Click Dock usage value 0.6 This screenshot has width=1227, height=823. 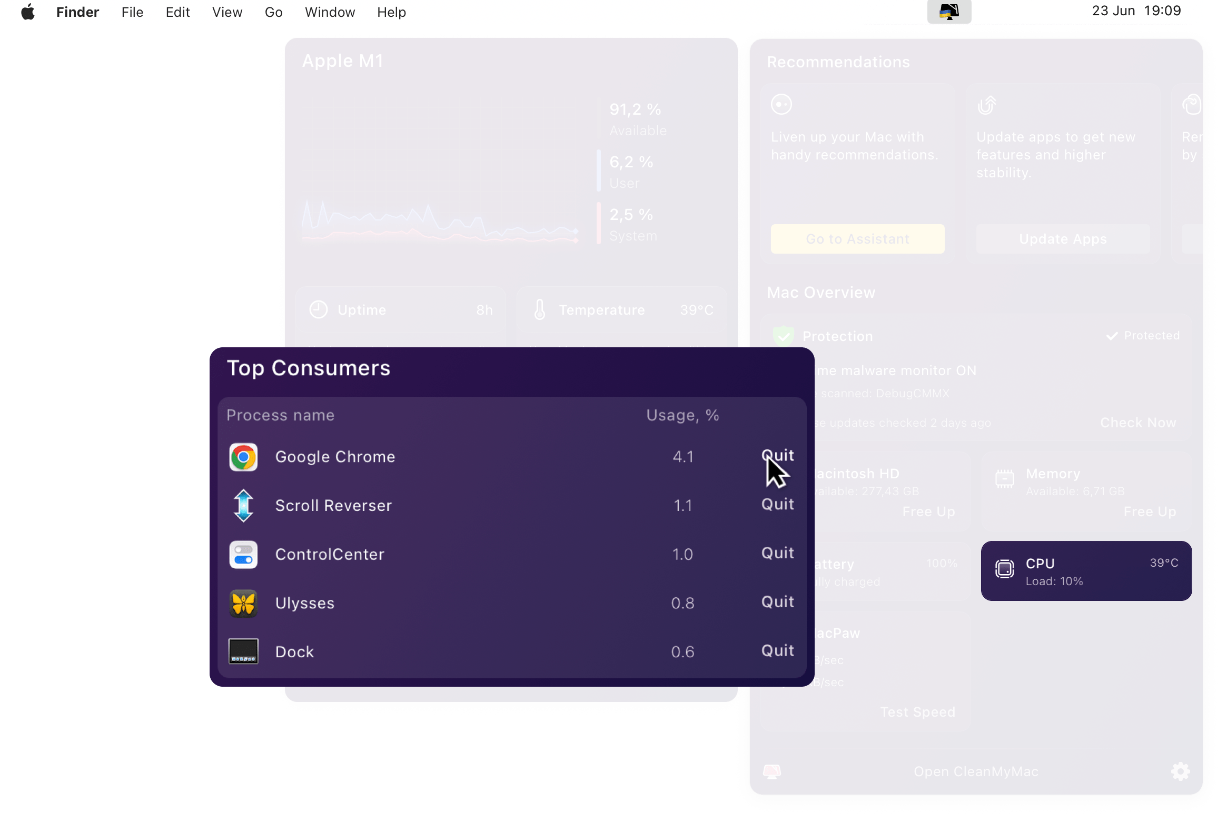click(x=682, y=653)
